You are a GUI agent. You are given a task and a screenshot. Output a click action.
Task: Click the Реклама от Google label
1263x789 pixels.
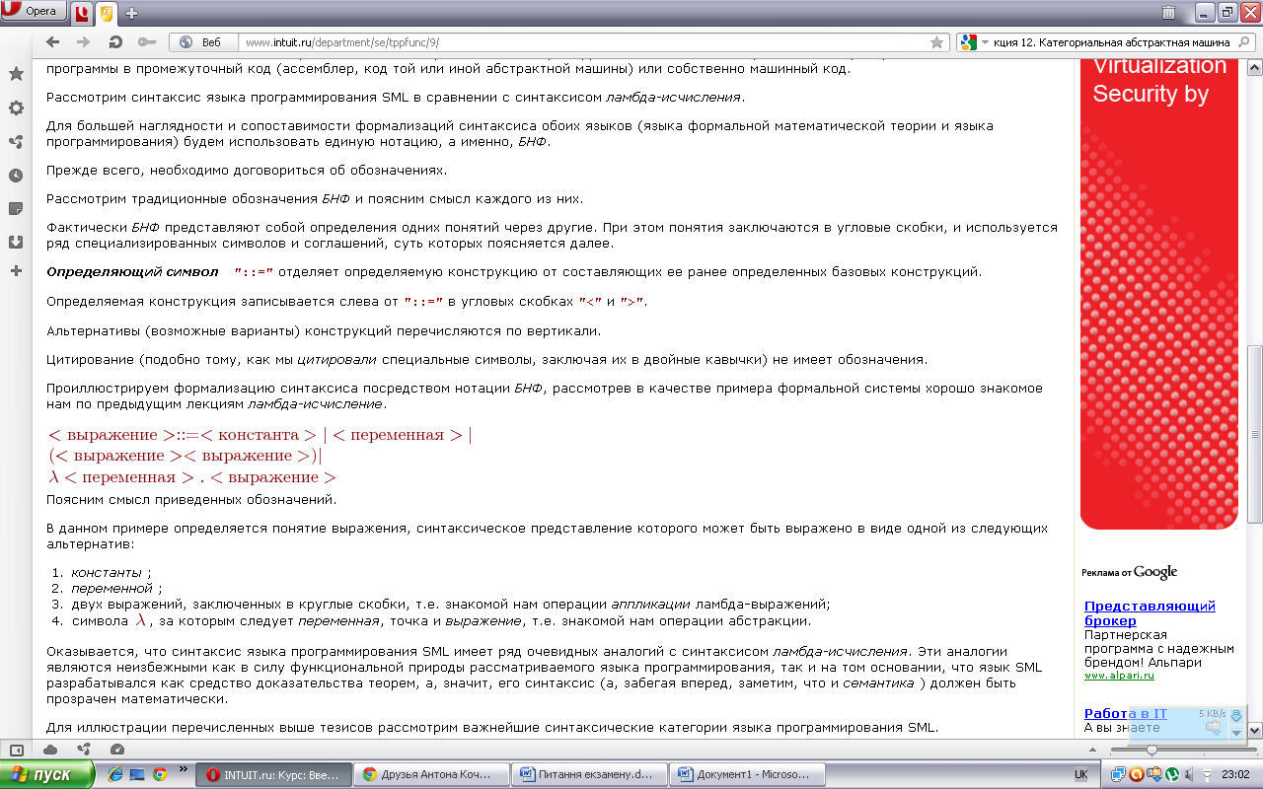[x=1130, y=572]
